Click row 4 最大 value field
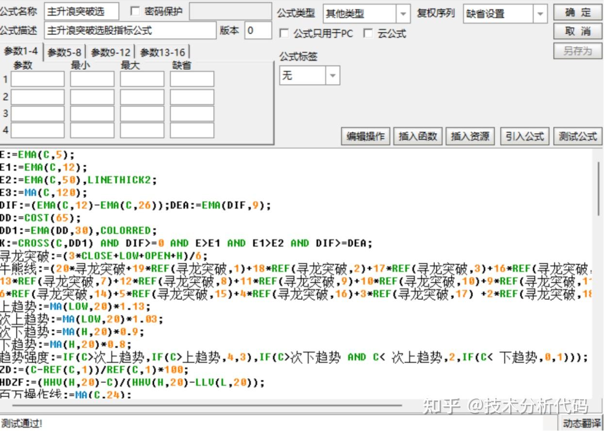 pyautogui.click(x=143, y=130)
